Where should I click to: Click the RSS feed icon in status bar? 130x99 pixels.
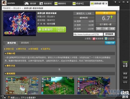(3, 96)
